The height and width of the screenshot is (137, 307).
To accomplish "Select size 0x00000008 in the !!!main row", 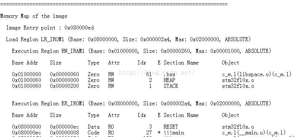I will tap(65, 133).
